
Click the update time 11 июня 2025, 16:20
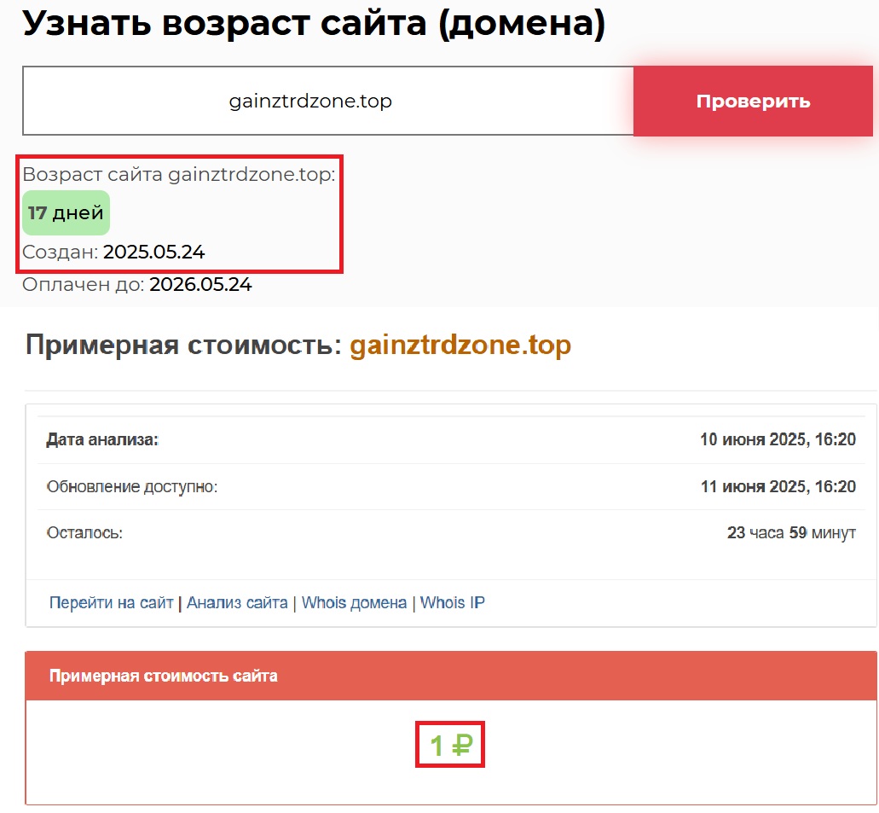tap(778, 487)
